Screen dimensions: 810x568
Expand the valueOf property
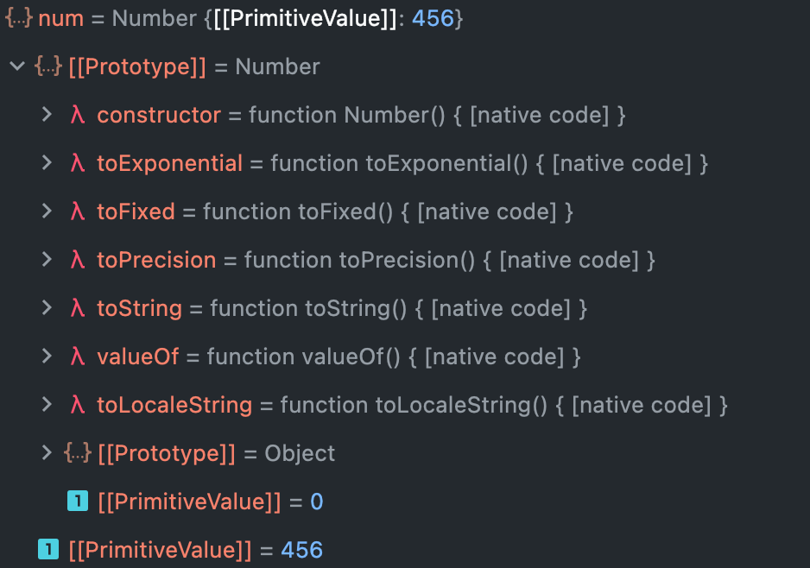click(46, 357)
